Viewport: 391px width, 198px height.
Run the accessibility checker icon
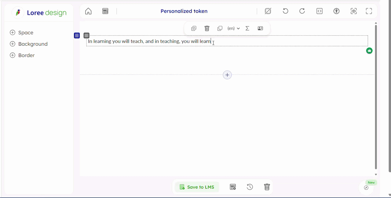tap(336, 11)
